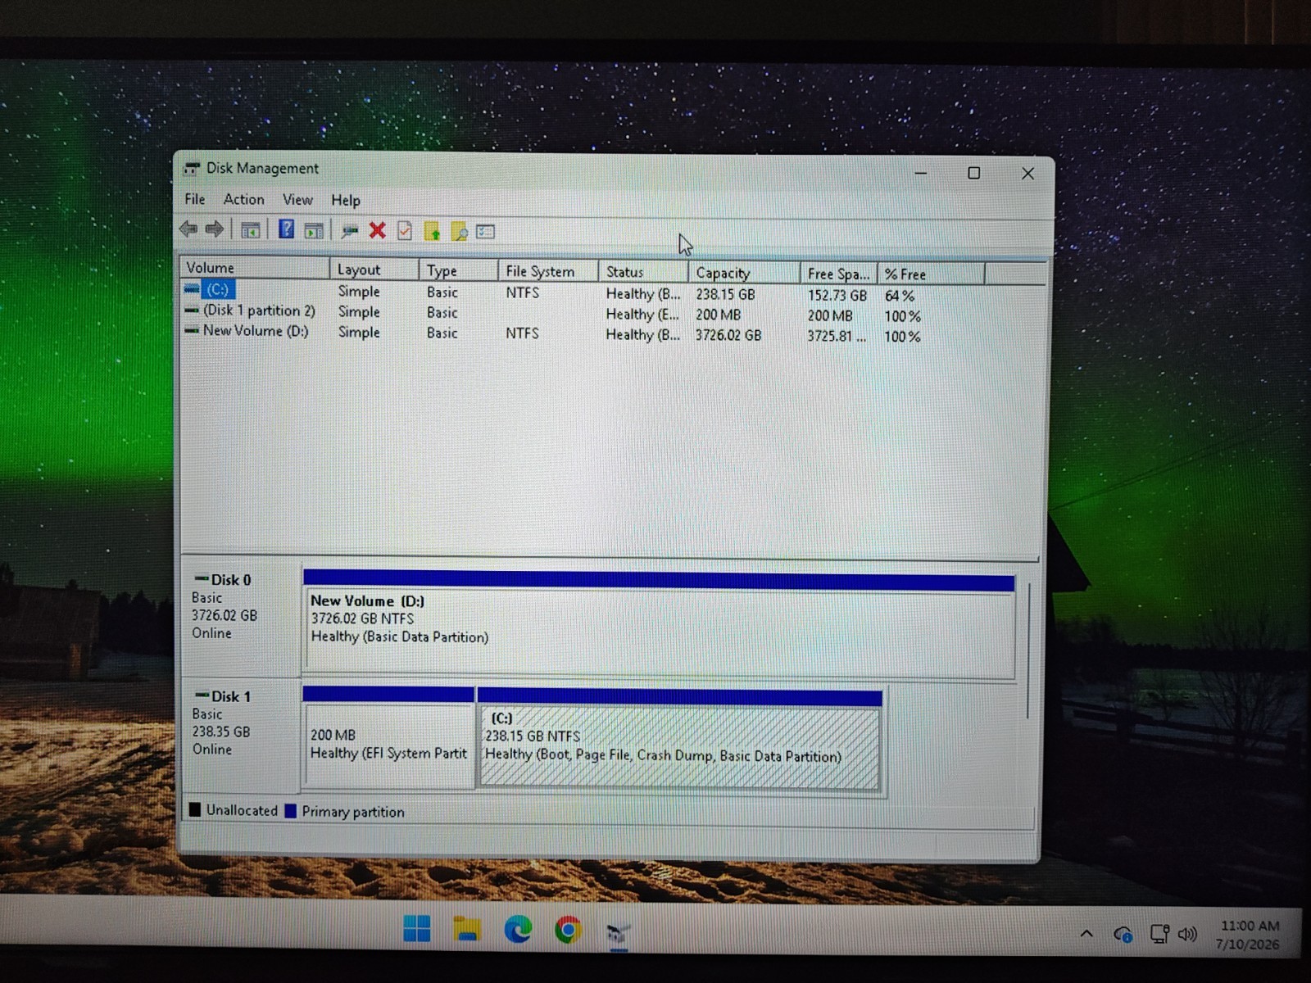Click the Forward arrow in the toolbar

(x=215, y=229)
